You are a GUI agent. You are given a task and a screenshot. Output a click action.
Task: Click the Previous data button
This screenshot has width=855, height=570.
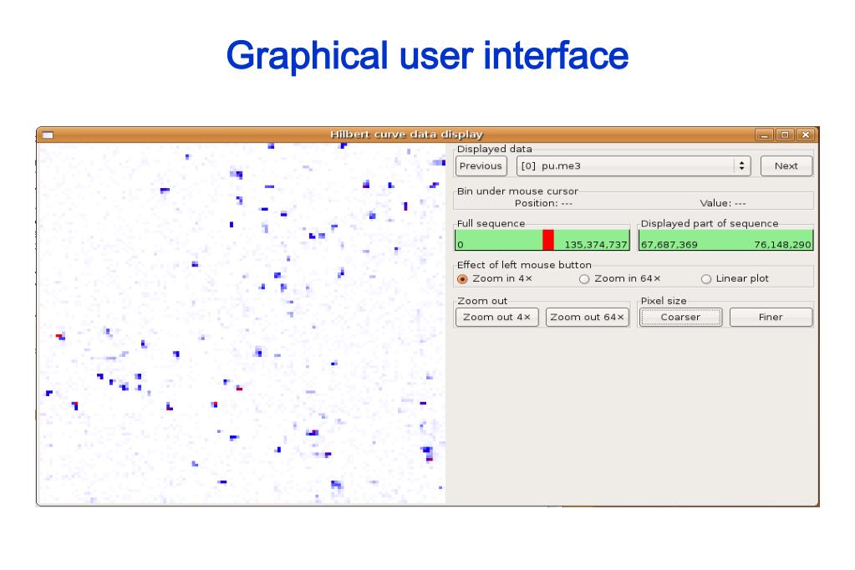pos(481,165)
